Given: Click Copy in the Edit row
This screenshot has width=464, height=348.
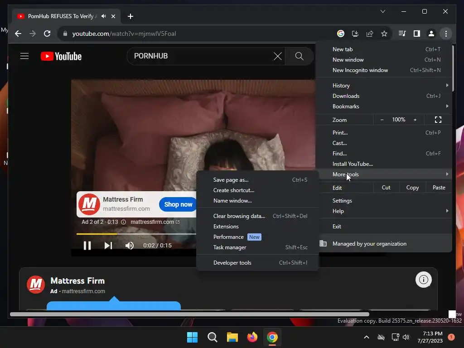Looking at the screenshot, I should pyautogui.click(x=412, y=188).
